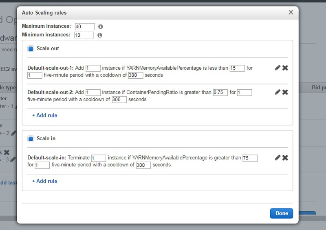Click the Maximum instances field
Image resolution: width=326 pixels, height=230 pixels.
click(x=85, y=27)
